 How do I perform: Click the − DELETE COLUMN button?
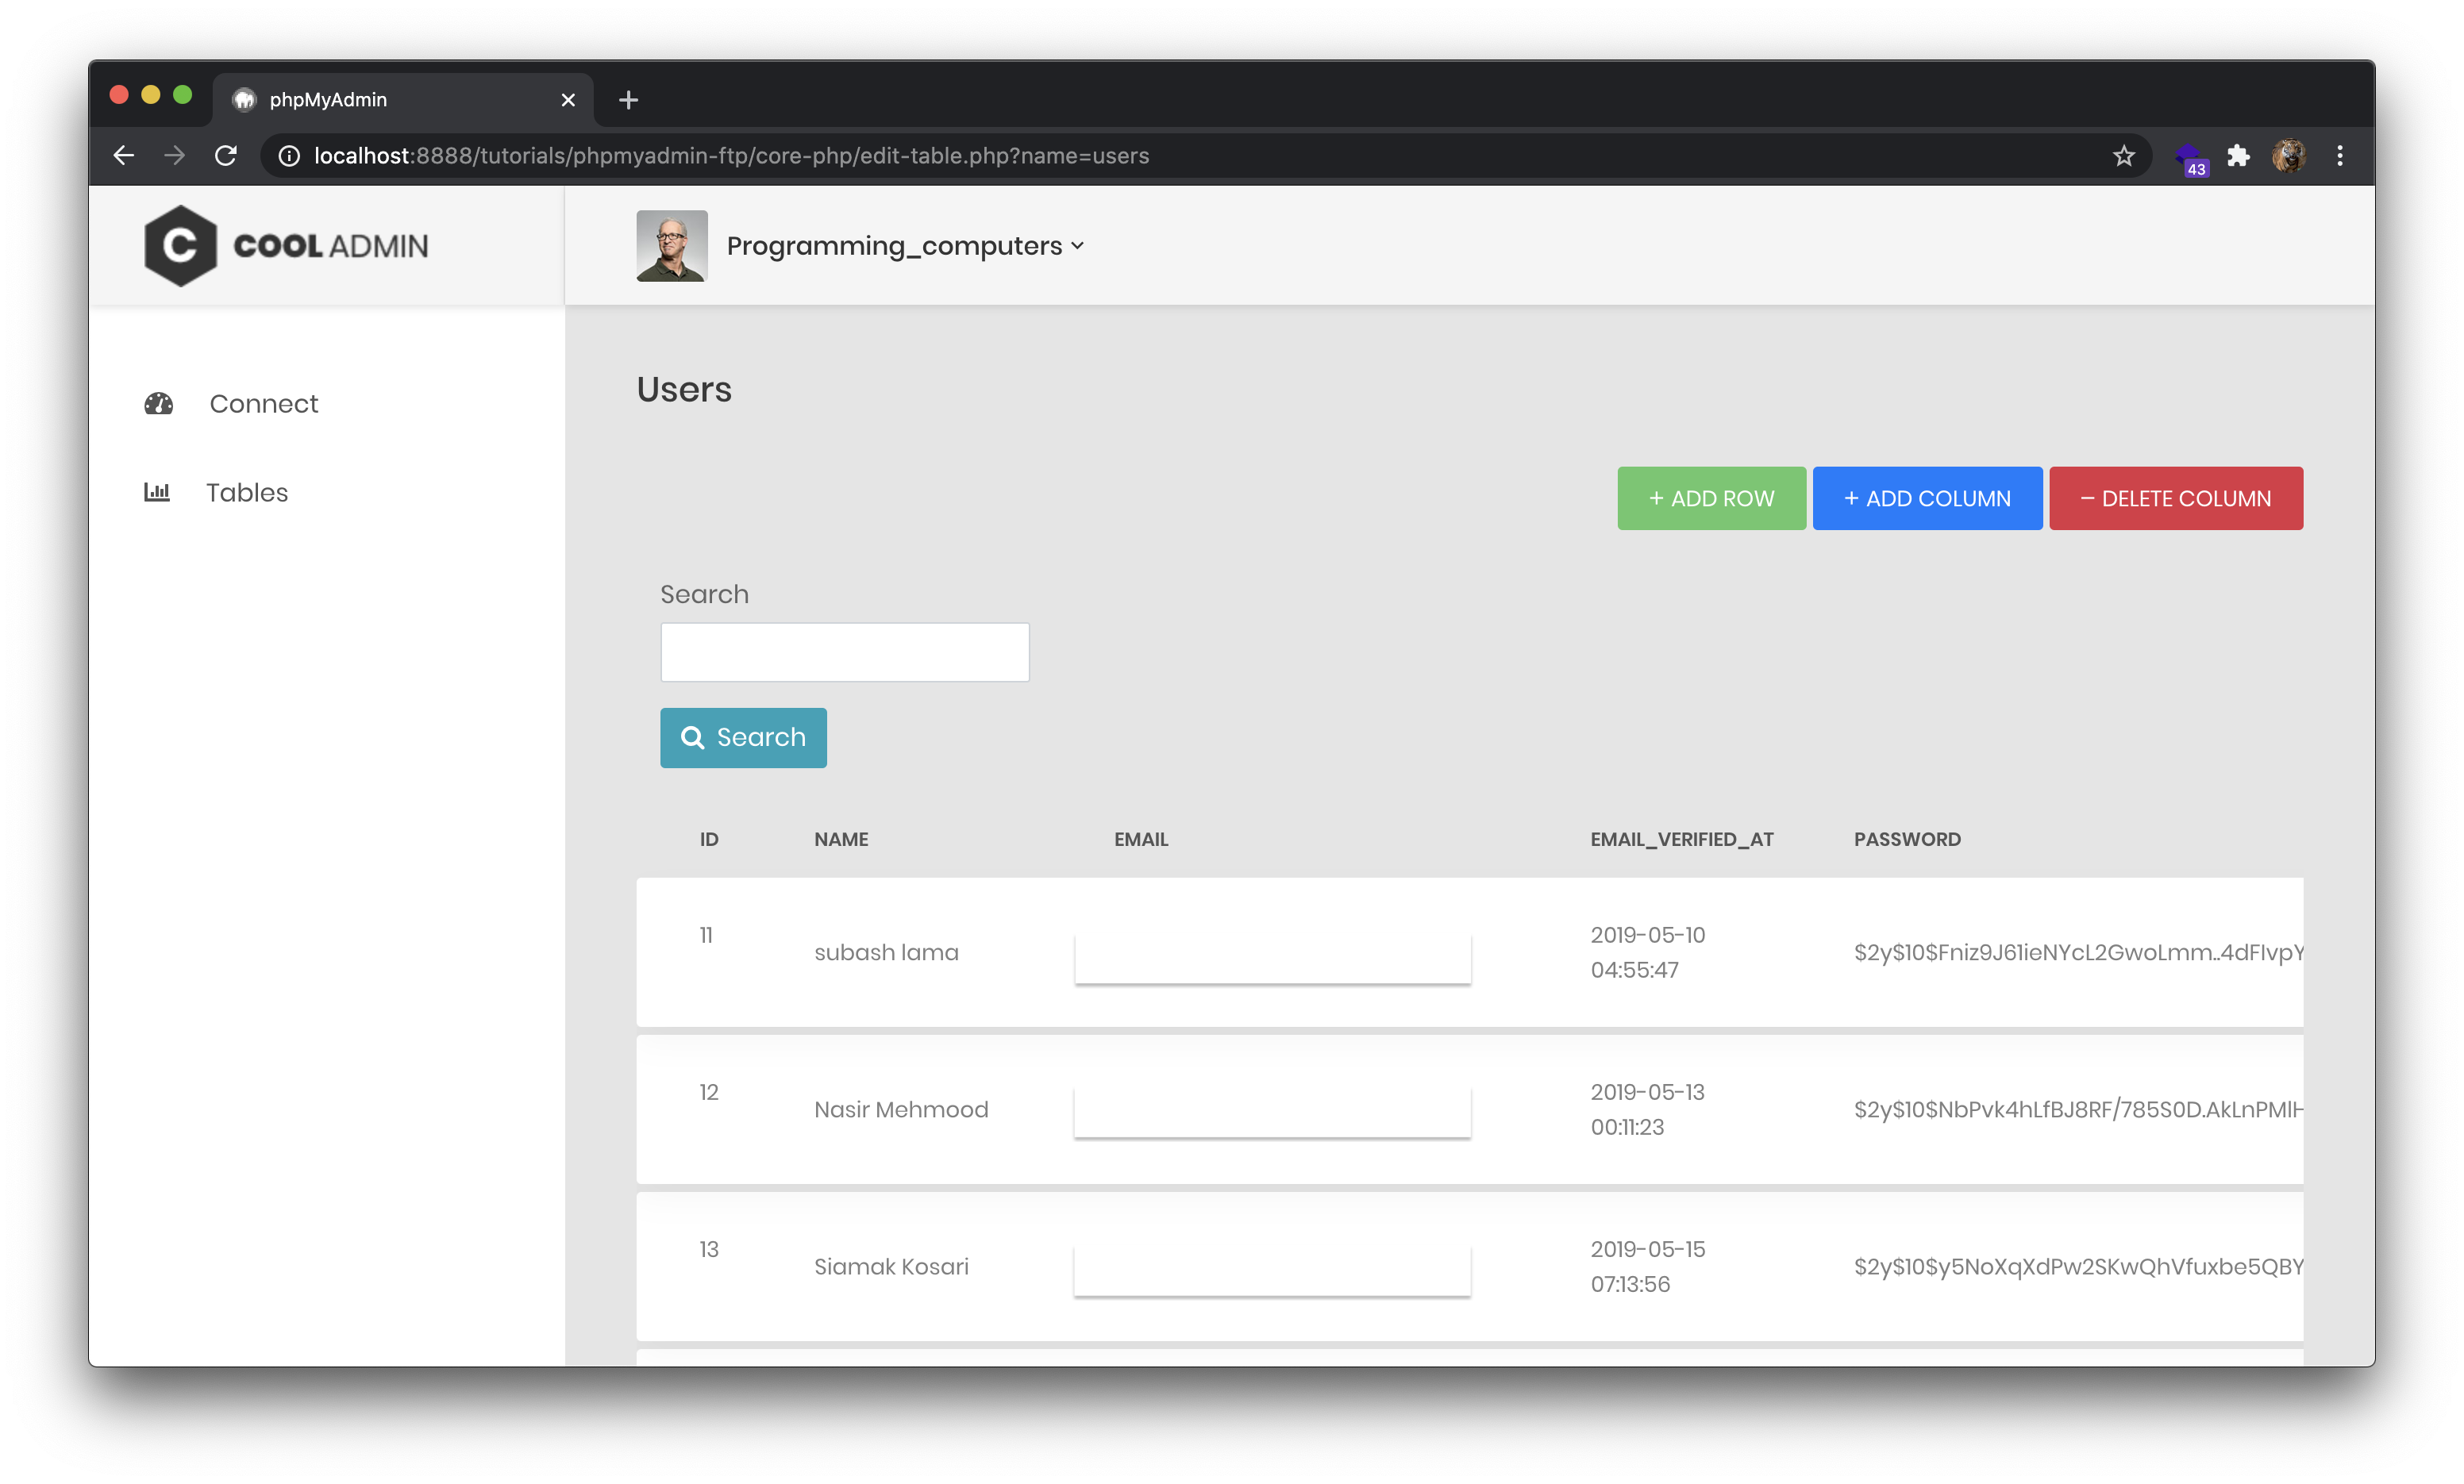click(2176, 498)
